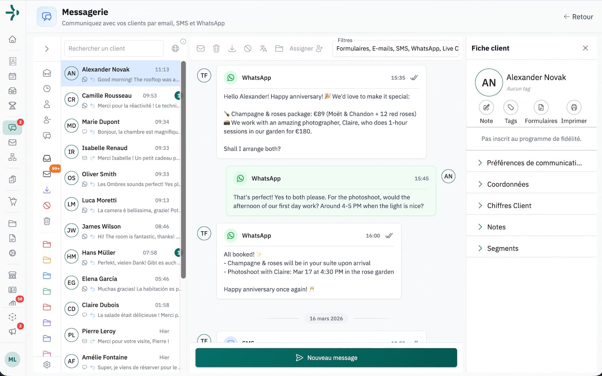Click the Imprimer printer icon
Viewport: 602px width, 376px height.
point(573,108)
